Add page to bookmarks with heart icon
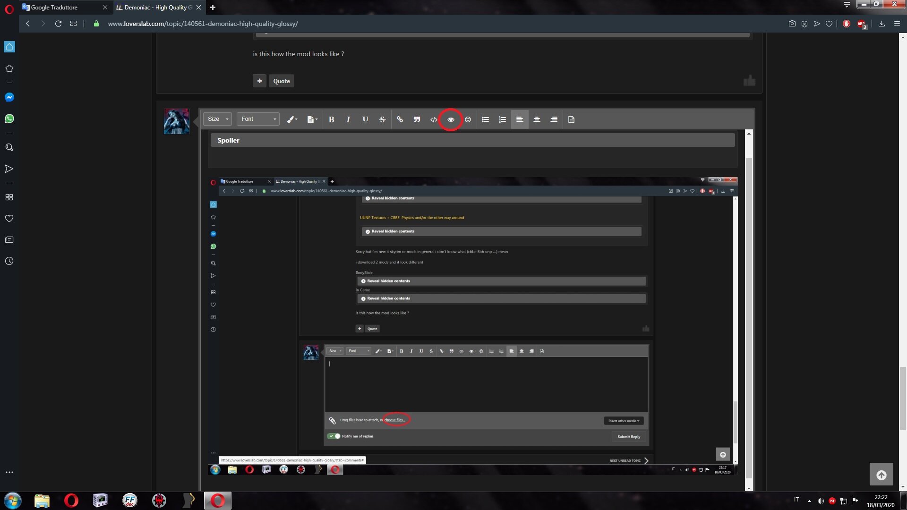This screenshot has width=907, height=510. click(829, 24)
